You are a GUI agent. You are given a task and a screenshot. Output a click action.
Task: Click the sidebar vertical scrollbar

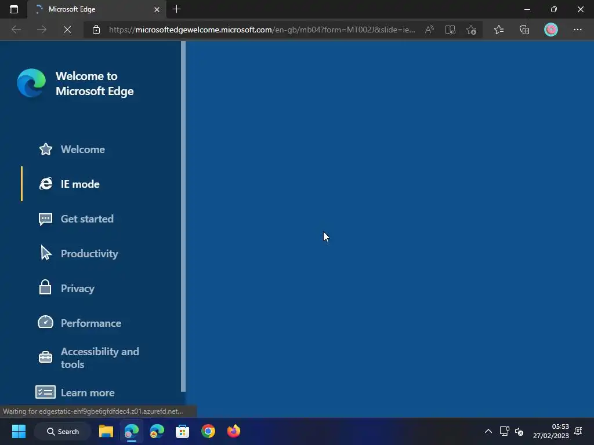coord(183,216)
